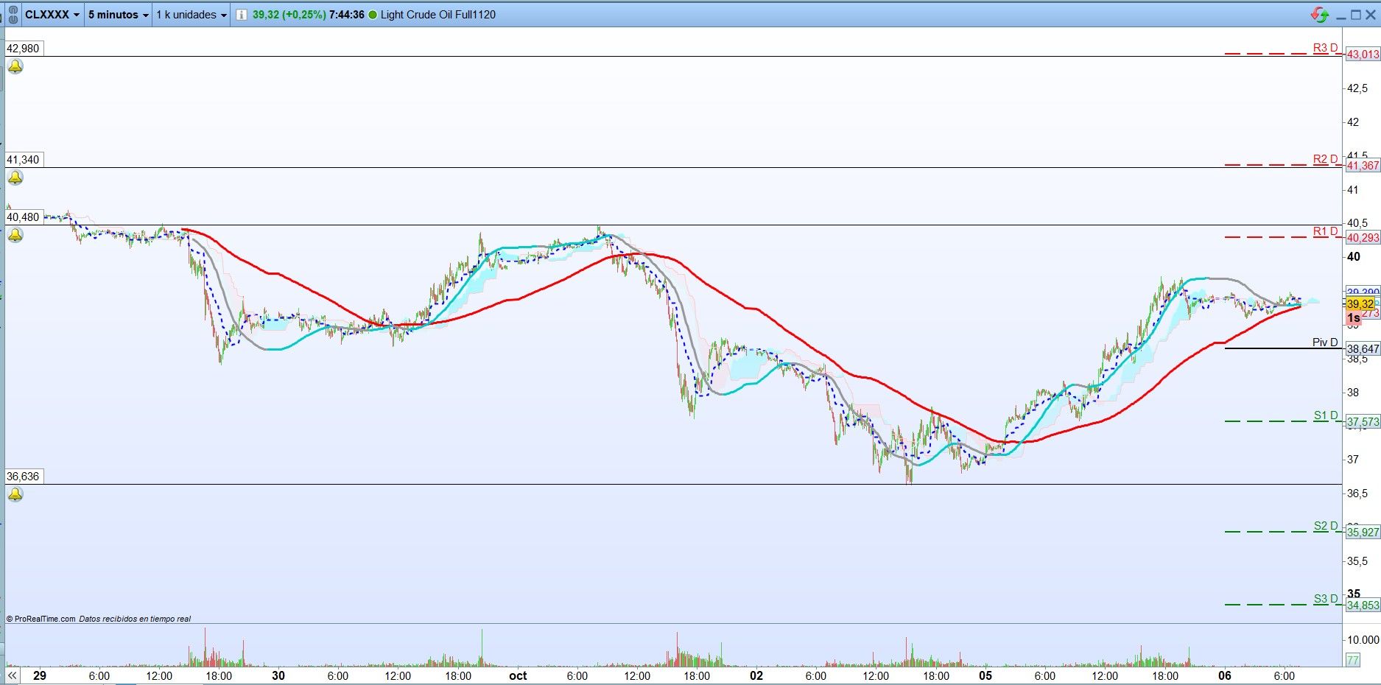The width and height of the screenshot is (1381, 685).
Task: Click the 35,927 price tag
Action: (x=1363, y=533)
